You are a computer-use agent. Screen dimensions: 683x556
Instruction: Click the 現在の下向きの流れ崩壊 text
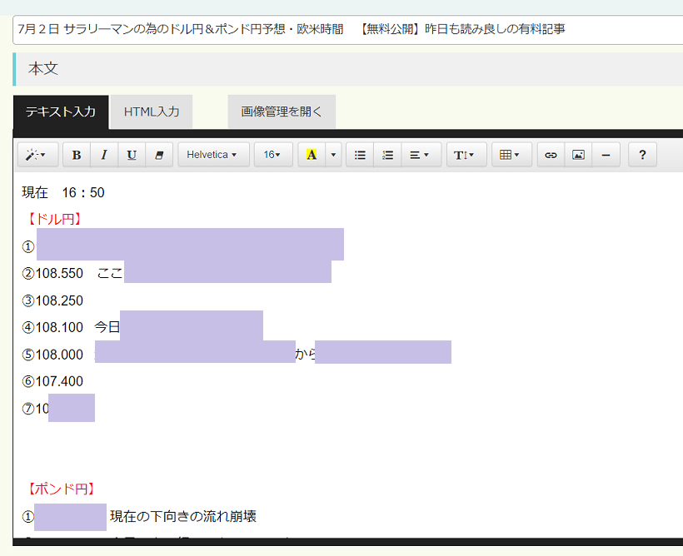tap(183, 516)
